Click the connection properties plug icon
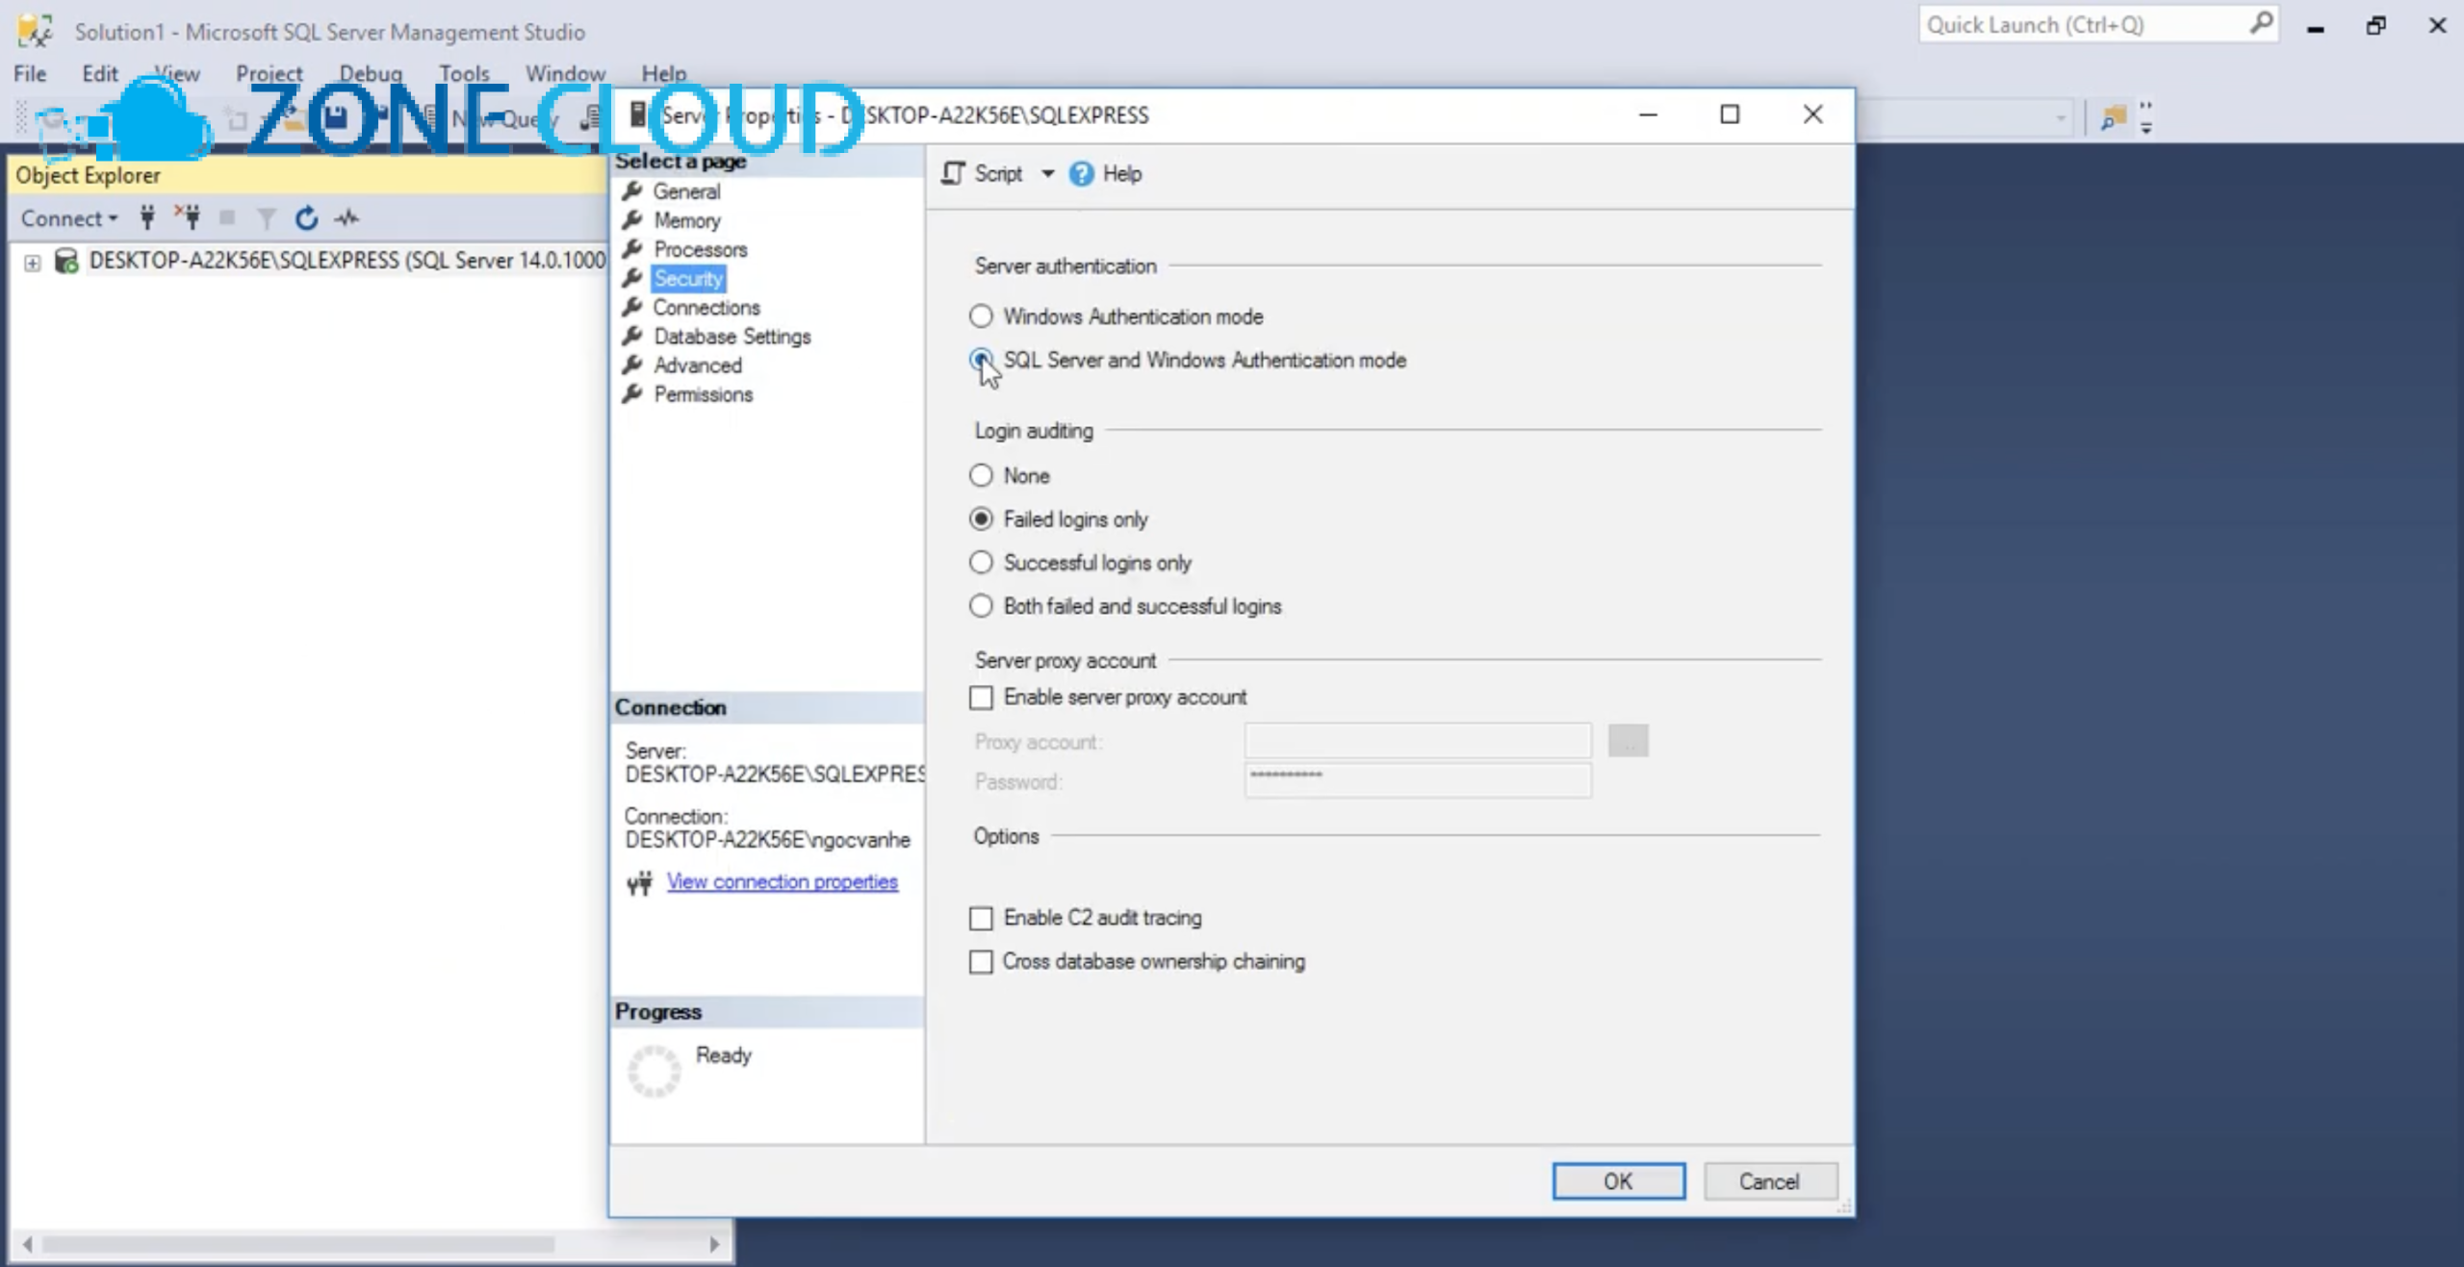 (639, 882)
